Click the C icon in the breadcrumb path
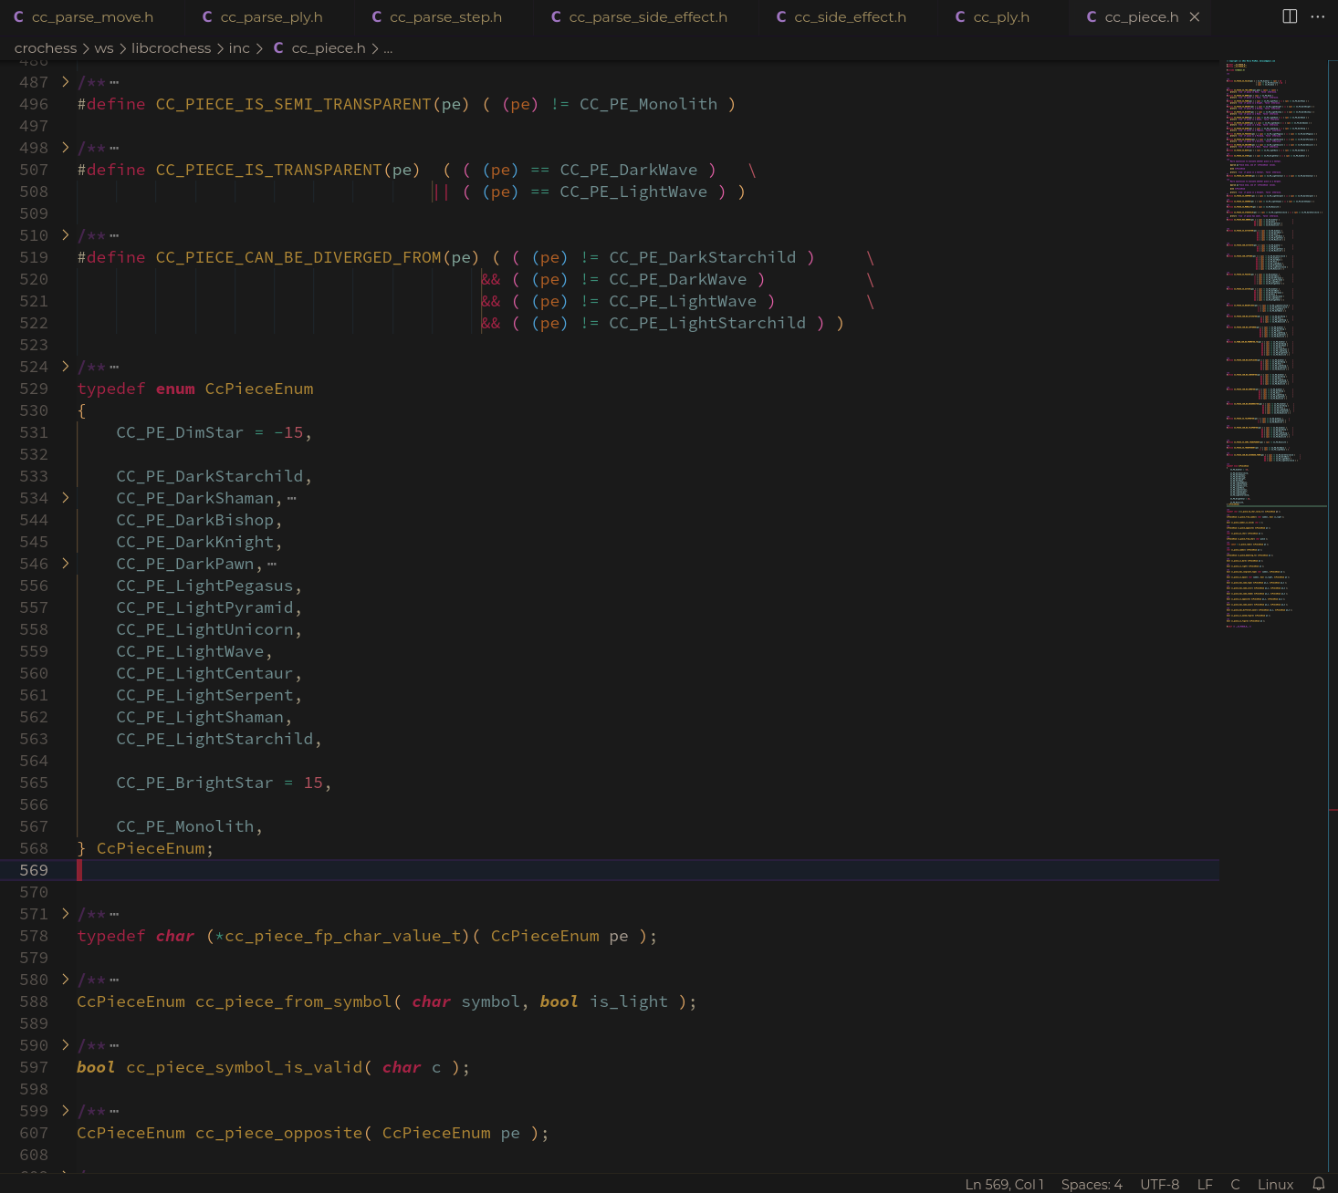Screen dimensions: 1338x1193 (x=278, y=48)
